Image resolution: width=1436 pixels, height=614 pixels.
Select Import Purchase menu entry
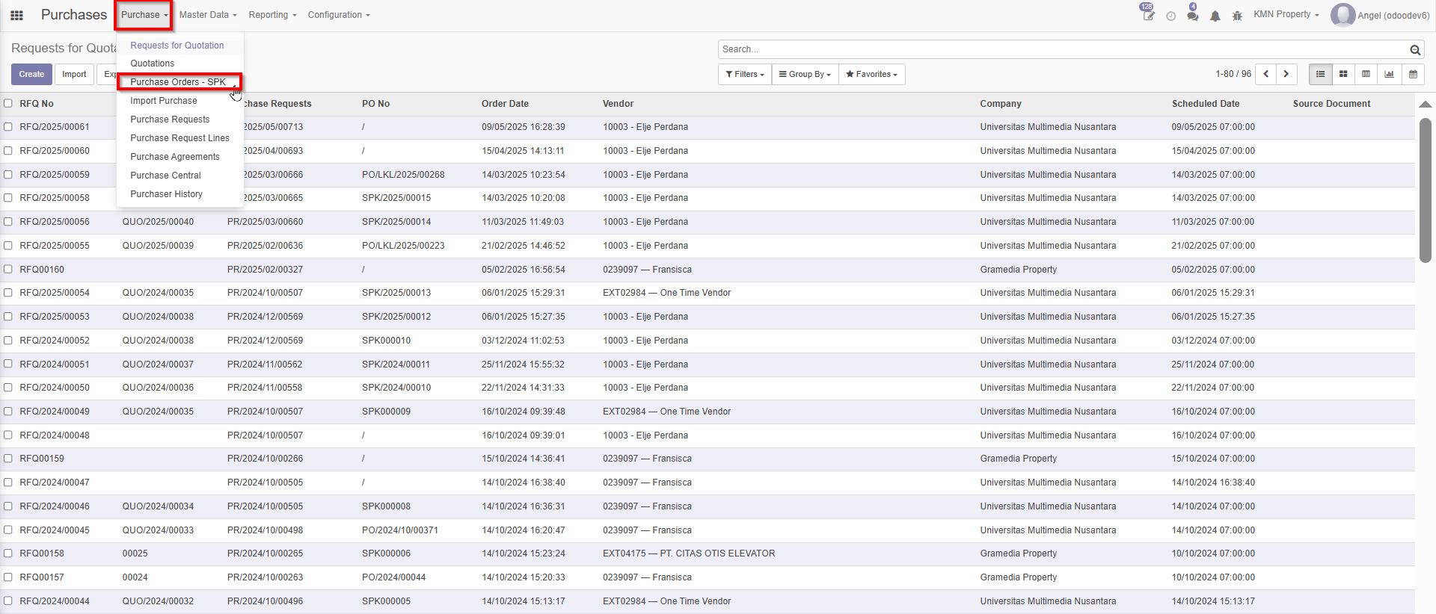(x=164, y=101)
